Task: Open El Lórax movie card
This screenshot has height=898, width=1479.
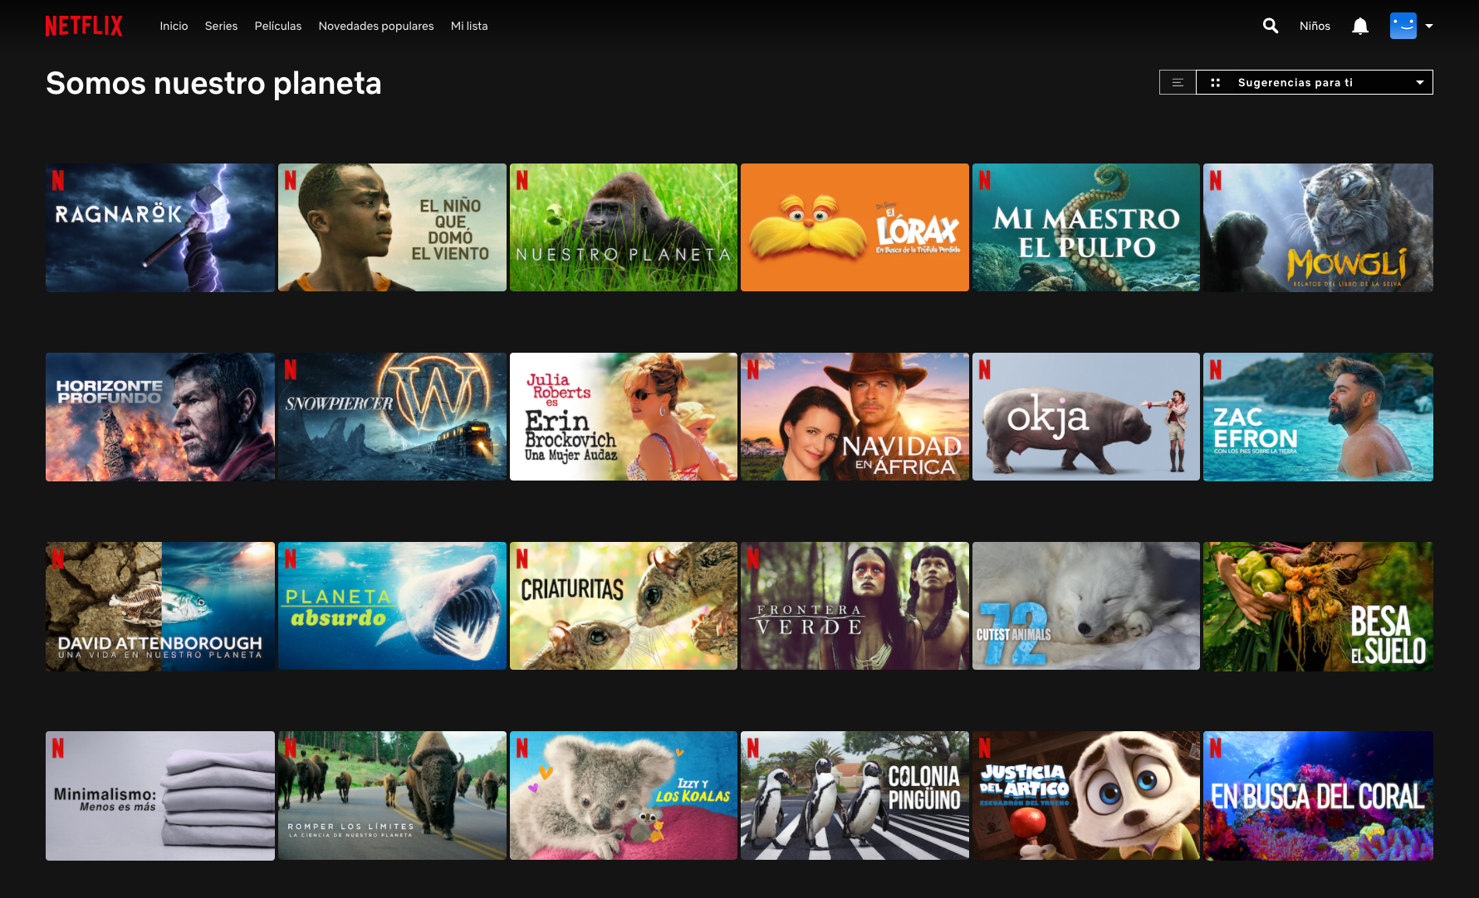Action: point(855,227)
